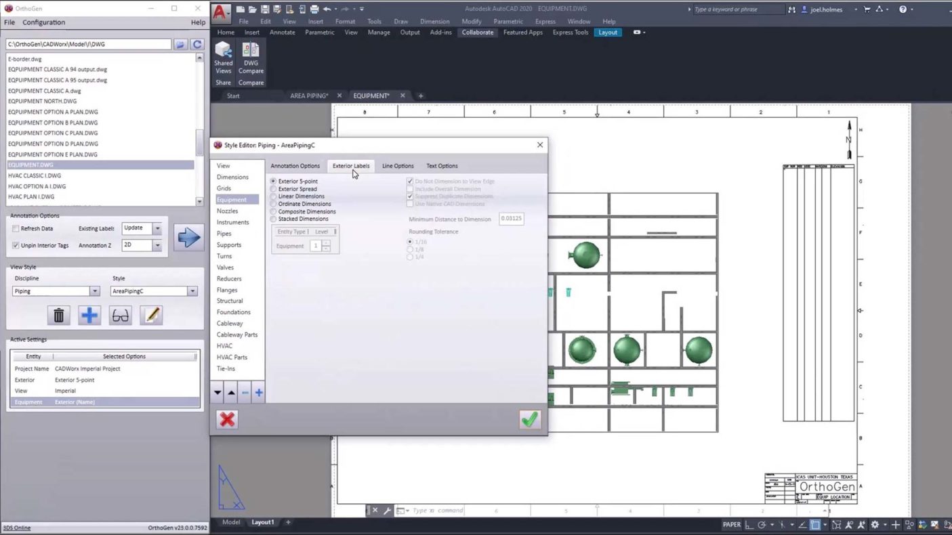Screen dimensions: 952x535
Task: Select the Exterior Spread radio option
Action: click(274, 189)
